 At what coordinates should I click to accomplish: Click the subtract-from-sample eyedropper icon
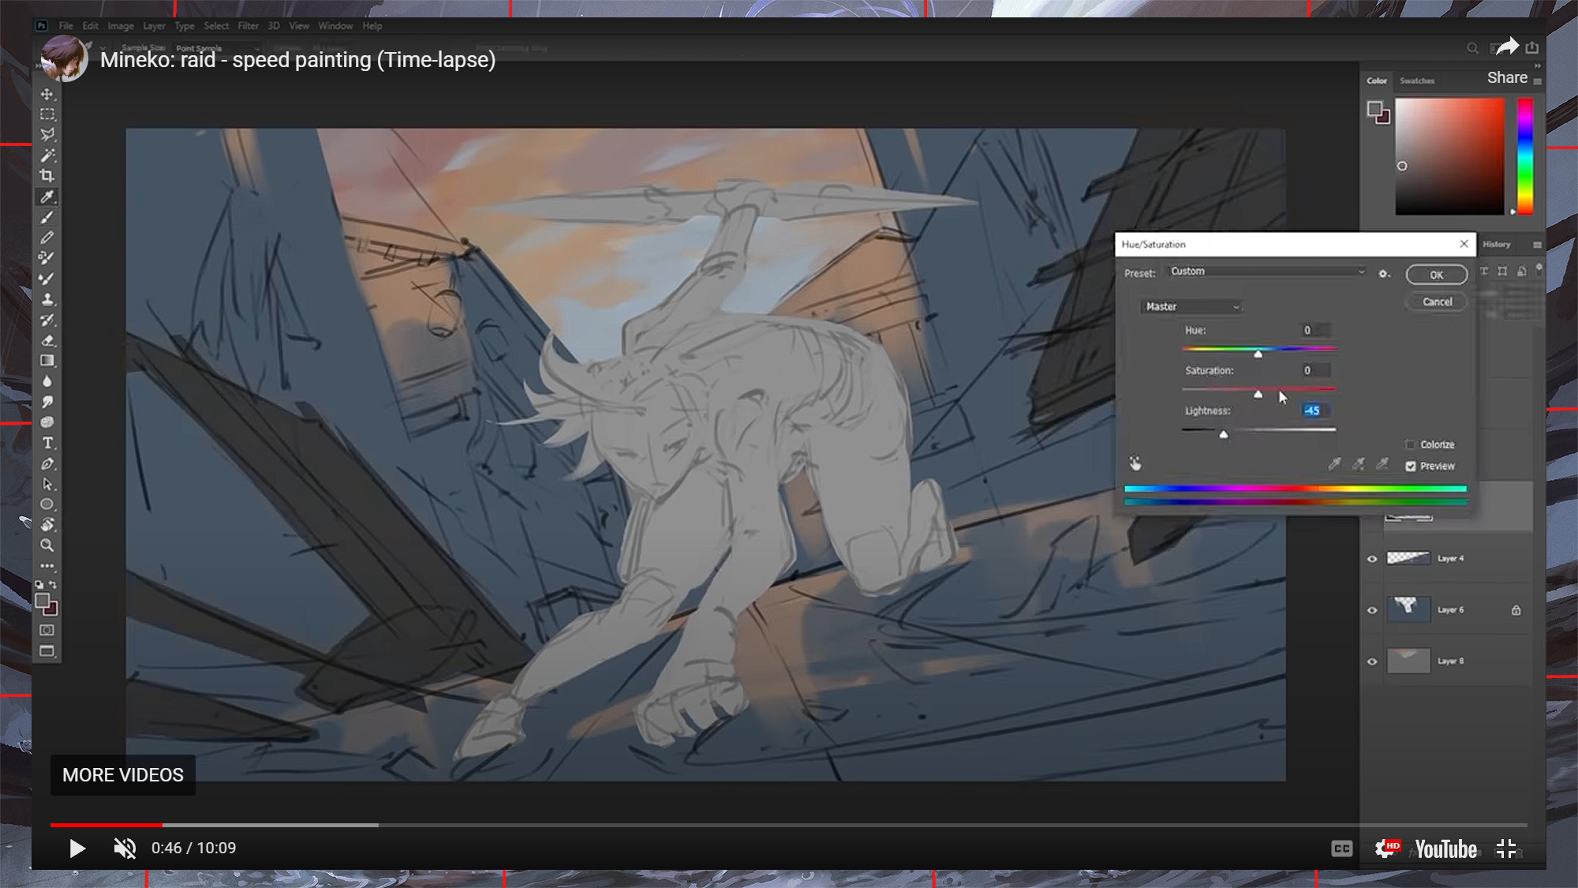1382,464
